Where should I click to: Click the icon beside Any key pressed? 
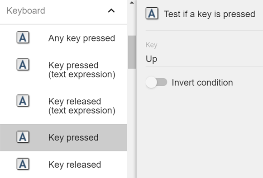click(x=23, y=37)
